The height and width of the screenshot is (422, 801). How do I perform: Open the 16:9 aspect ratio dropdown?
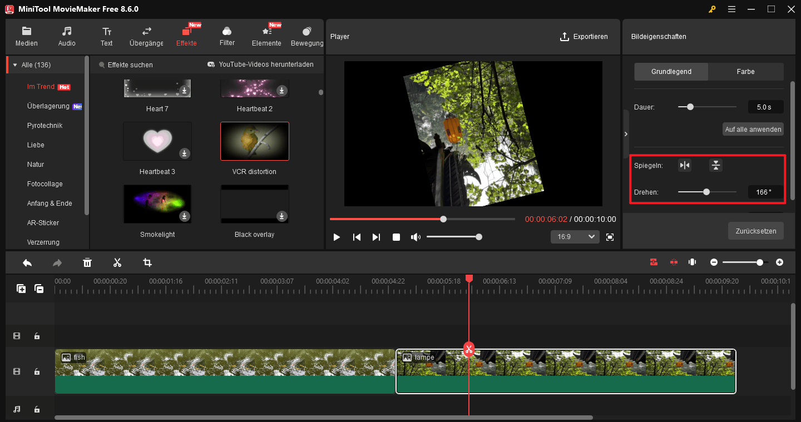(x=575, y=236)
